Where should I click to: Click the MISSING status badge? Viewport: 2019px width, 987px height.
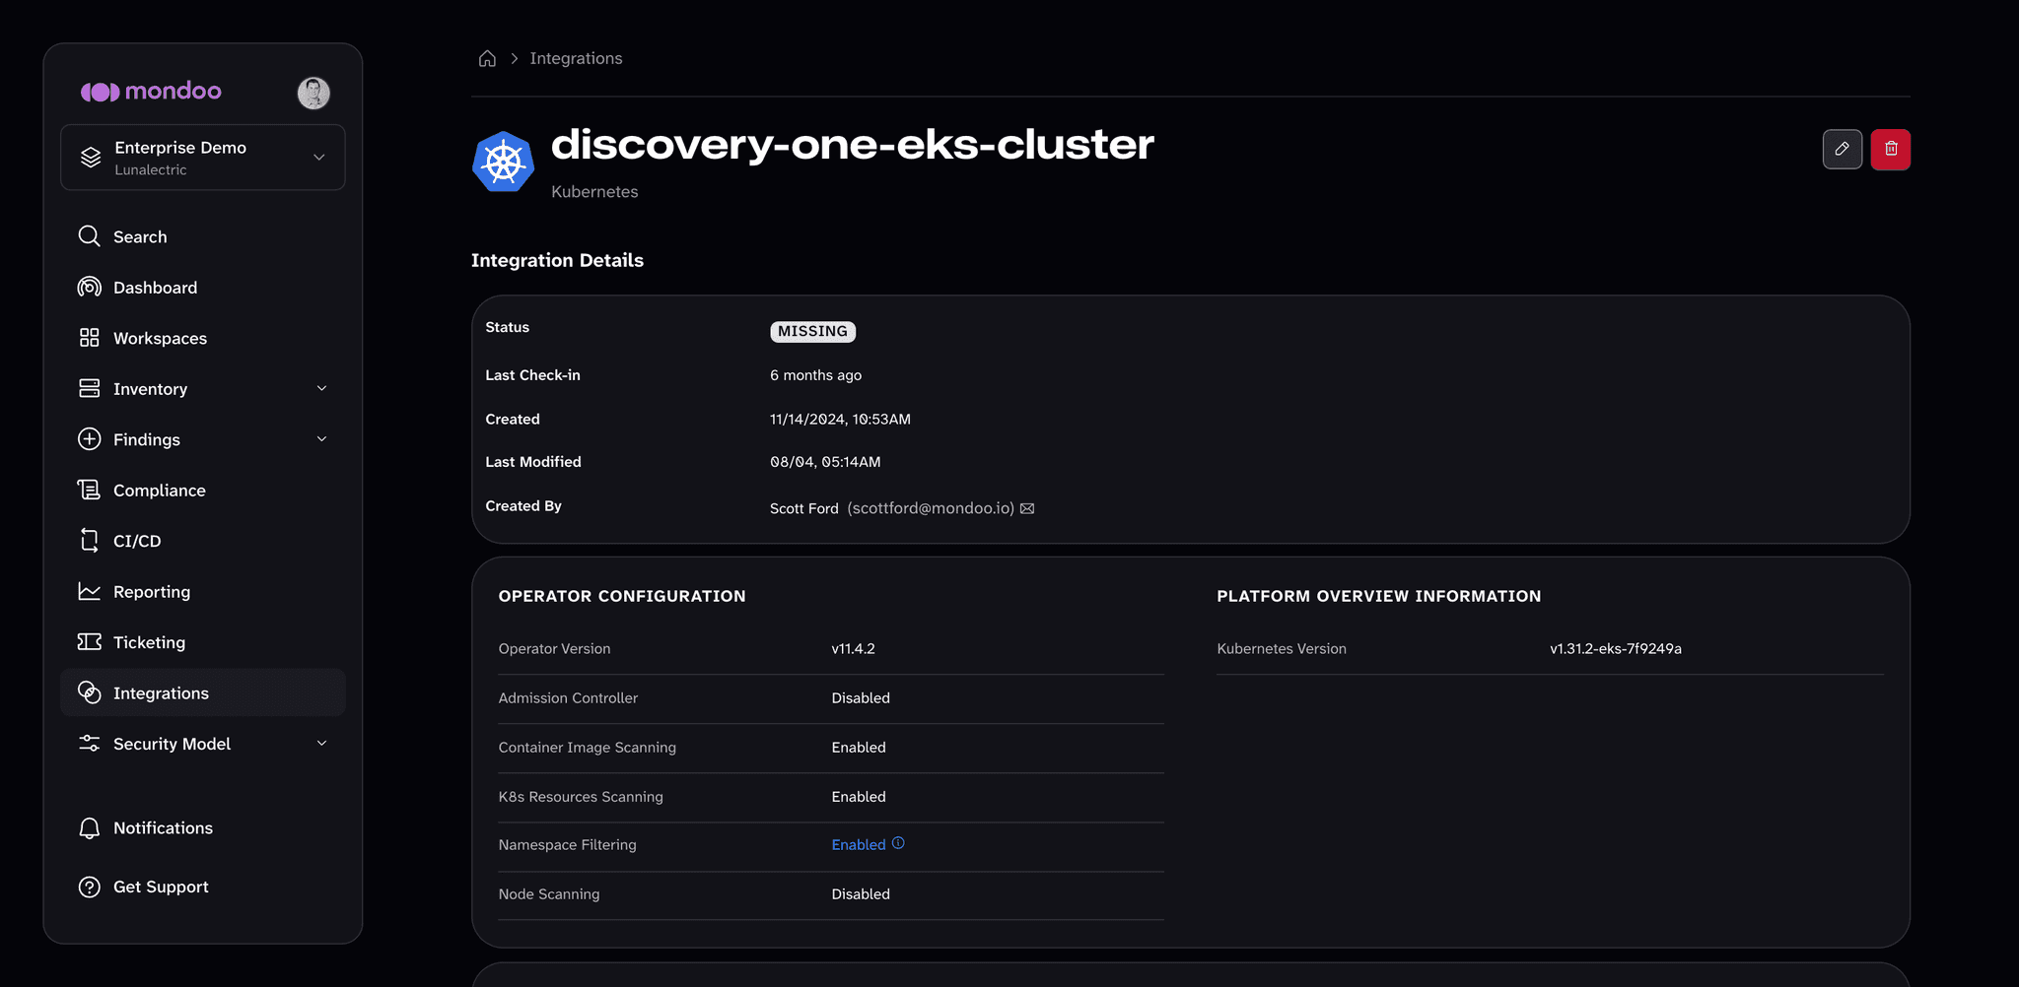coord(812,331)
